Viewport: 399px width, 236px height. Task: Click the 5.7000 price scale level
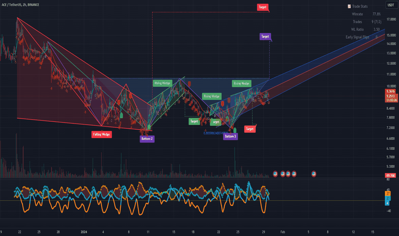point(390,157)
